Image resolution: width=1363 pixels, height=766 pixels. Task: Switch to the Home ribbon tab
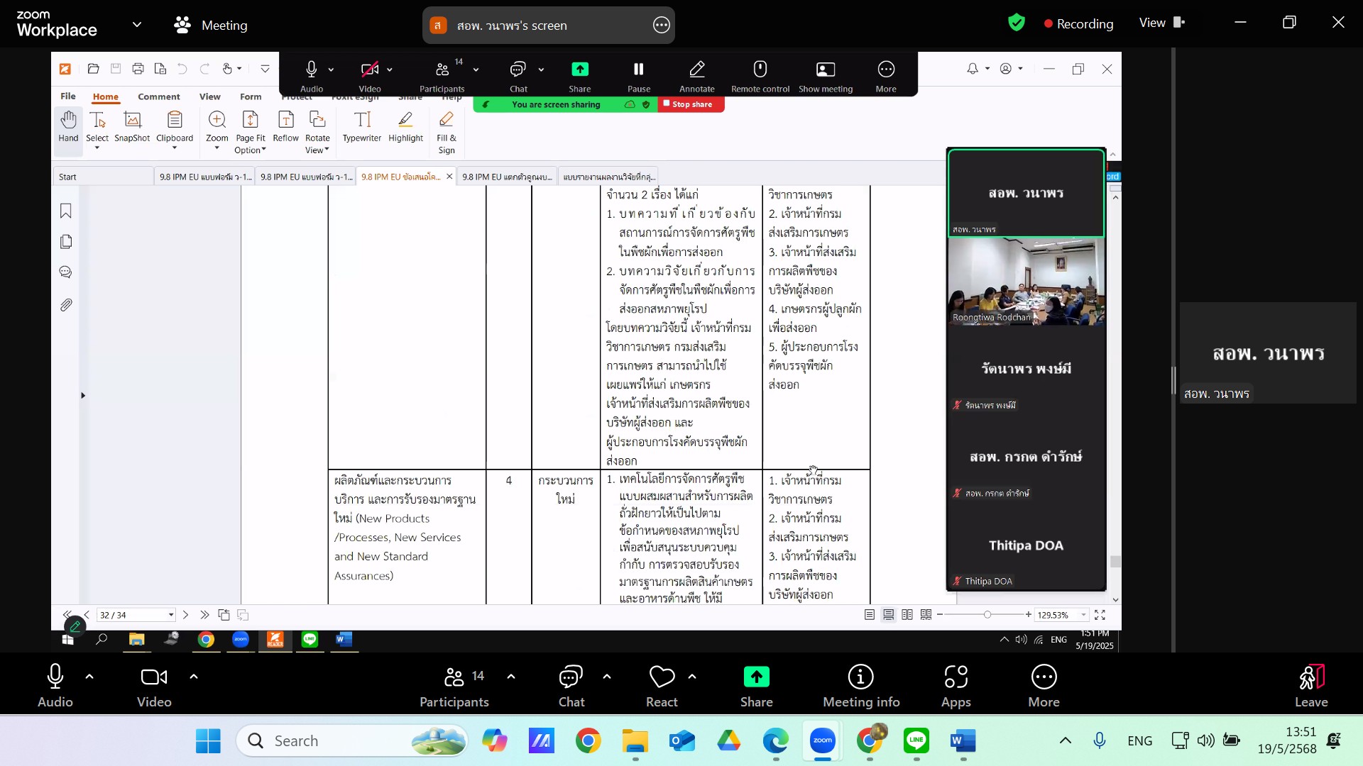tap(106, 96)
